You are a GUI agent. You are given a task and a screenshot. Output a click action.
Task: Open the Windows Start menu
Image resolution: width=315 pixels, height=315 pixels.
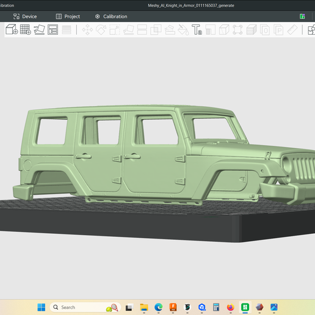42,307
